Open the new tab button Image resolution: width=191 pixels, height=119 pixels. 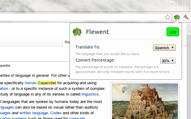[x=9, y=8]
